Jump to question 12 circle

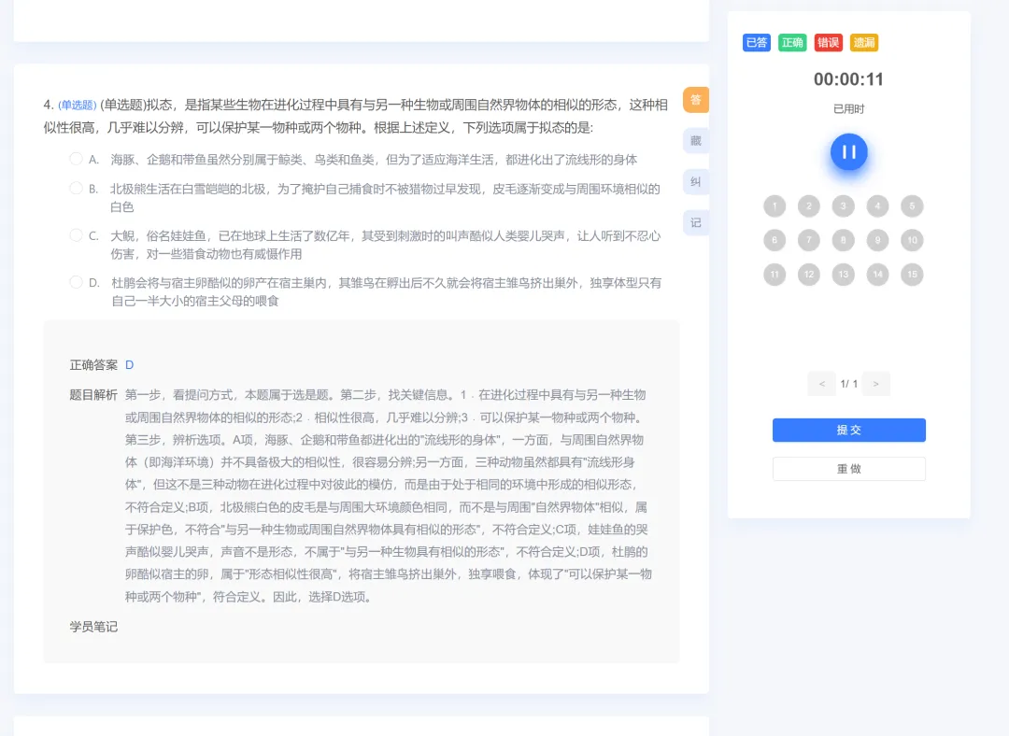[809, 274]
